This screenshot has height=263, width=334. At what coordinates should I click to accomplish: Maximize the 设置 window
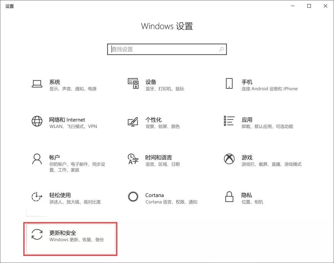[x=309, y=6]
